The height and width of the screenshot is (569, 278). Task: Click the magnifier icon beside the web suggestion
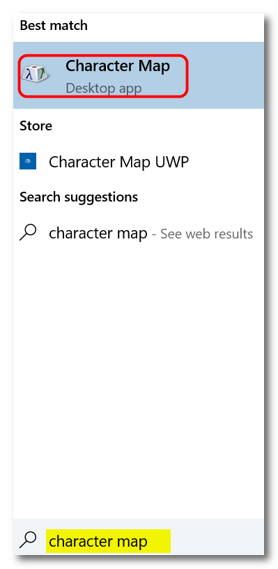click(x=28, y=232)
